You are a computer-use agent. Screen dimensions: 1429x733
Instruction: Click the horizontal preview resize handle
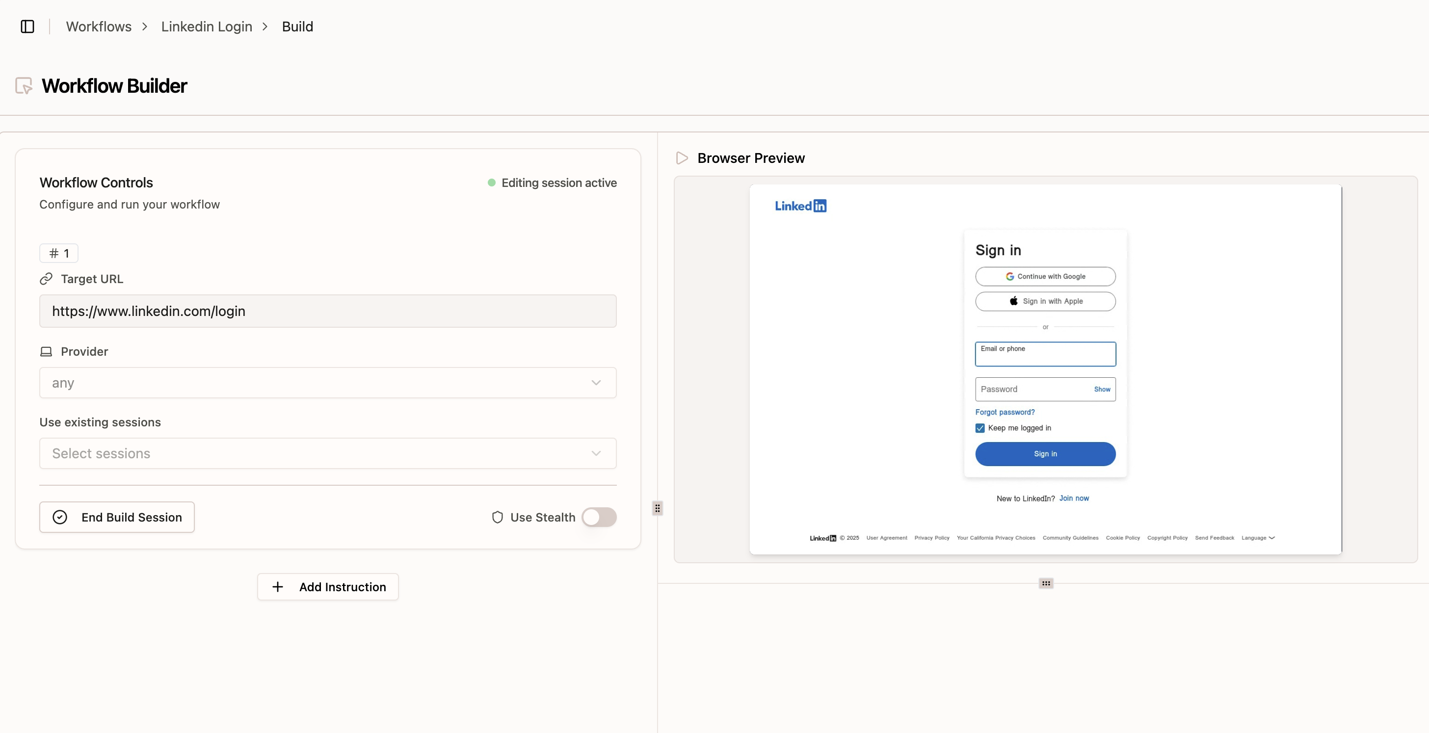tap(1046, 583)
